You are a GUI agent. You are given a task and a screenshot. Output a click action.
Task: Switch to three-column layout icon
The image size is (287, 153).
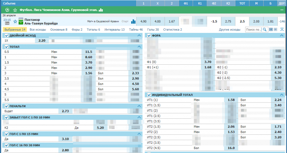(276, 30)
